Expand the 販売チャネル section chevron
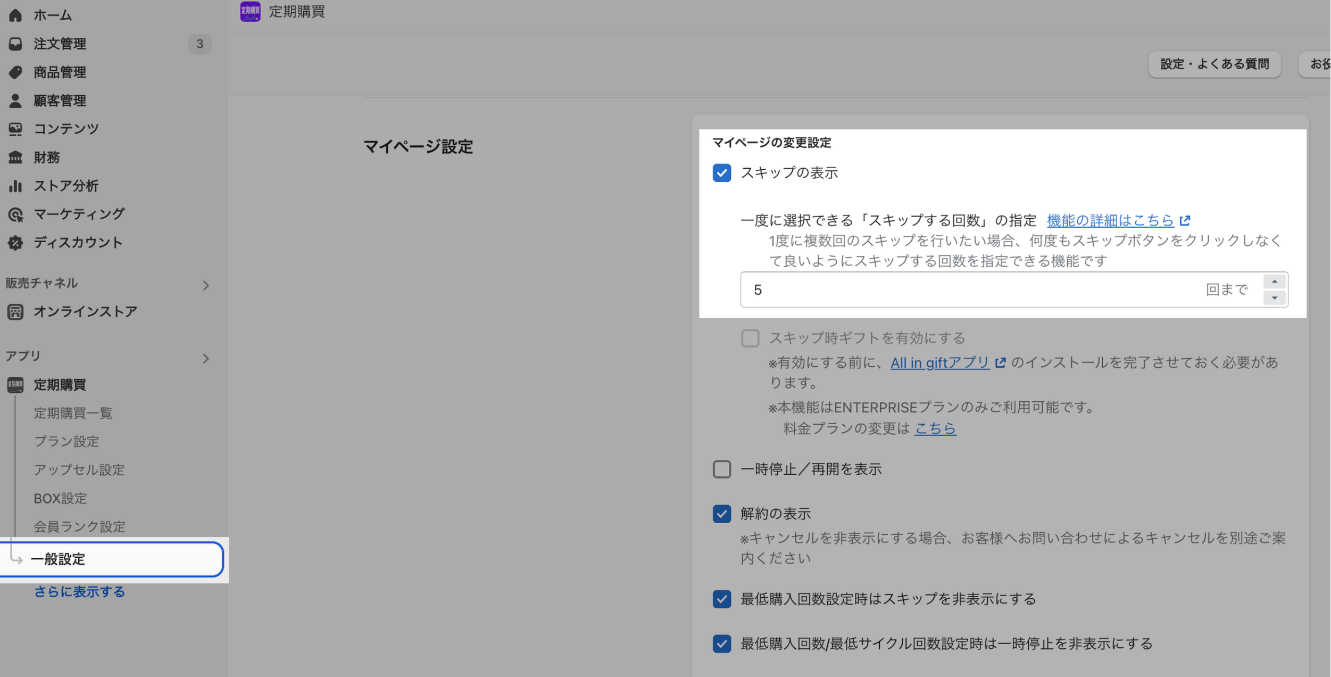 pyautogui.click(x=206, y=286)
